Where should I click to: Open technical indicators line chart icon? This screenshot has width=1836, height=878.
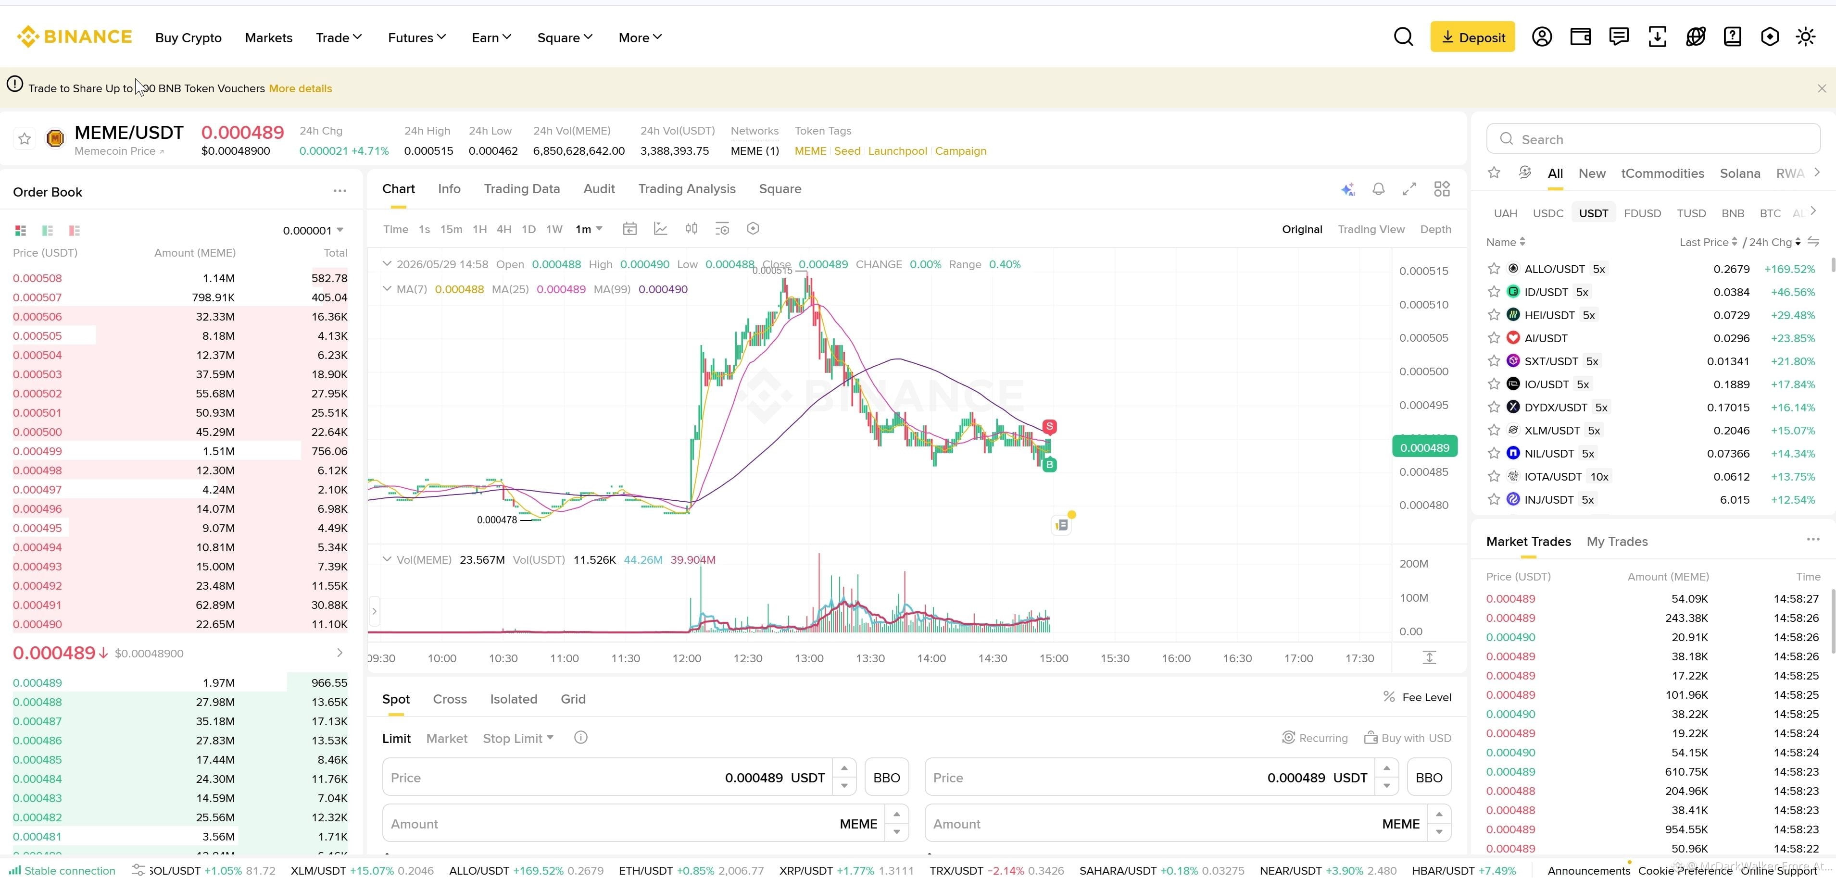pyautogui.click(x=661, y=229)
